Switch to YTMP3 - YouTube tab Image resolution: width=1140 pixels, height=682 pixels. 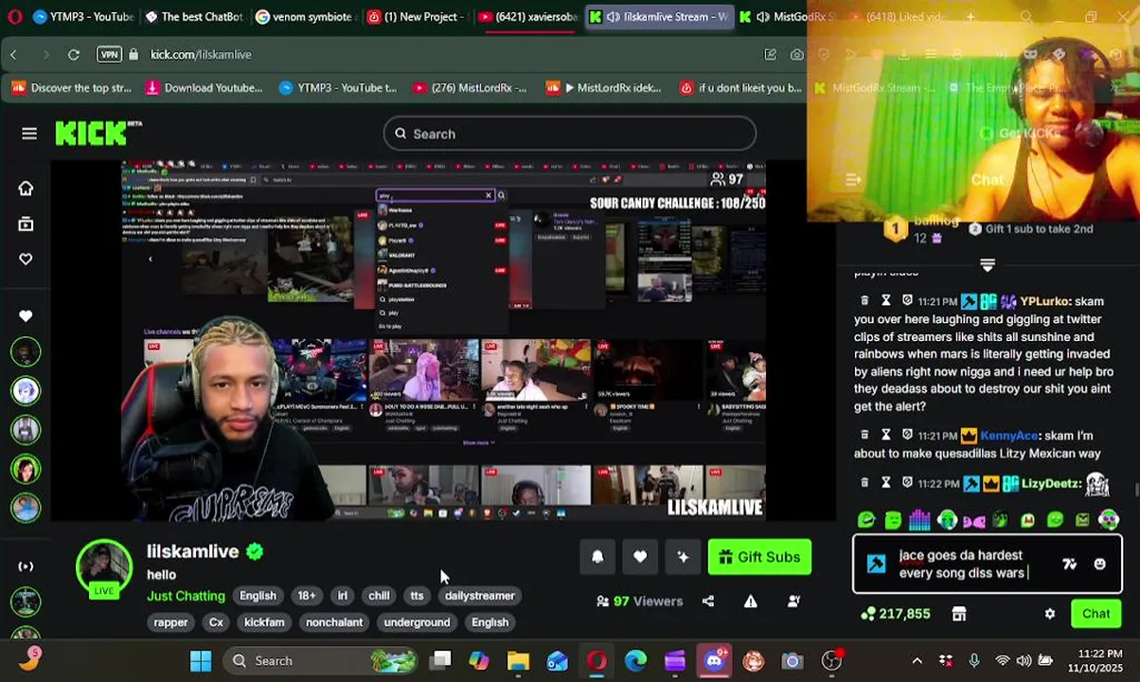(81, 17)
